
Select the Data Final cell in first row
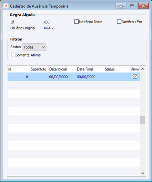click(x=86, y=77)
